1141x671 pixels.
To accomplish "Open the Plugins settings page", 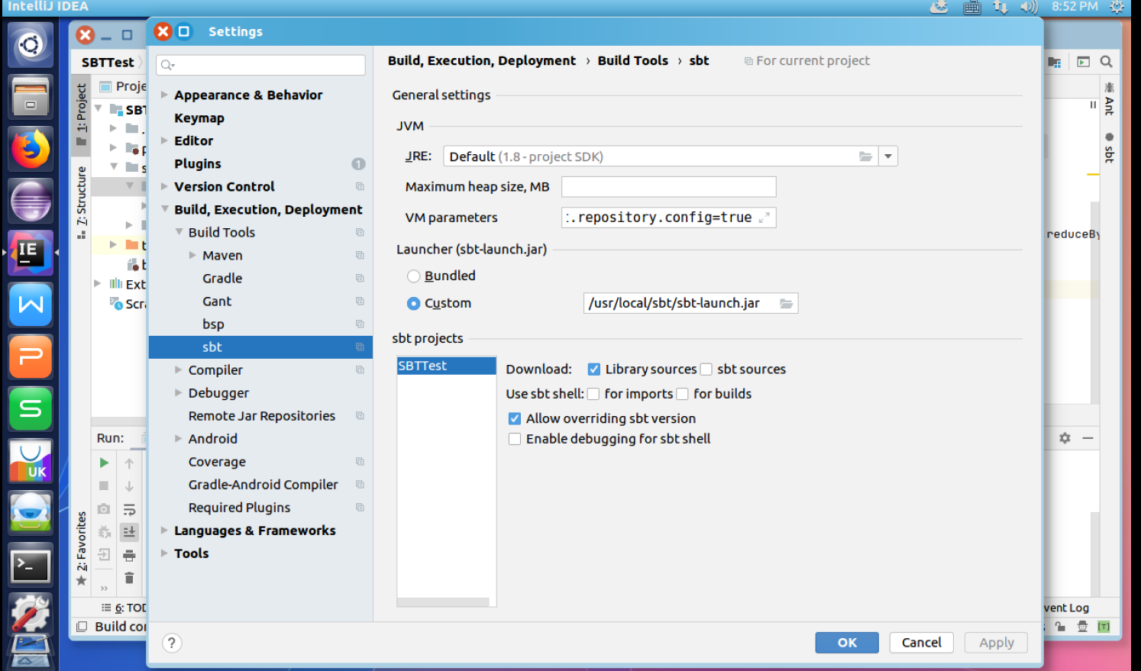I will pyautogui.click(x=198, y=164).
